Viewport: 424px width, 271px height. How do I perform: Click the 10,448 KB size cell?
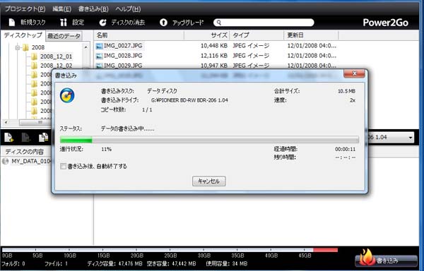[214, 46]
